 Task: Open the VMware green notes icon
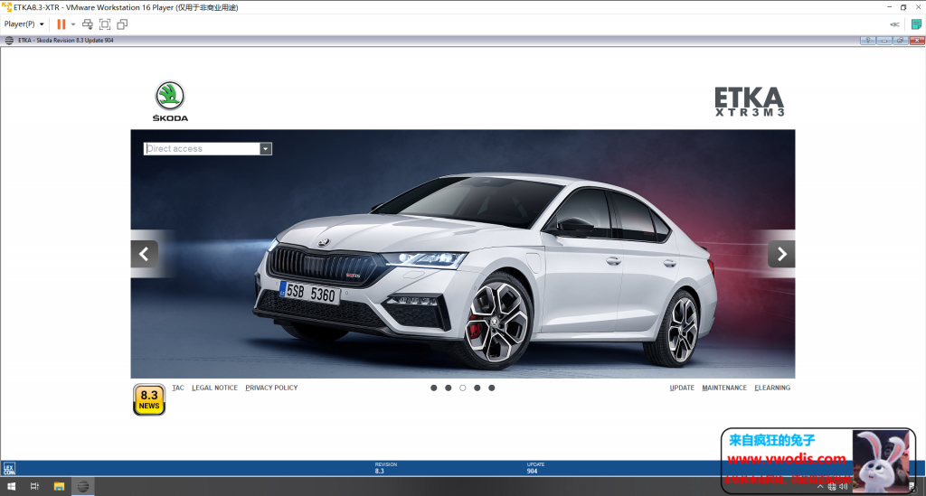point(916,24)
